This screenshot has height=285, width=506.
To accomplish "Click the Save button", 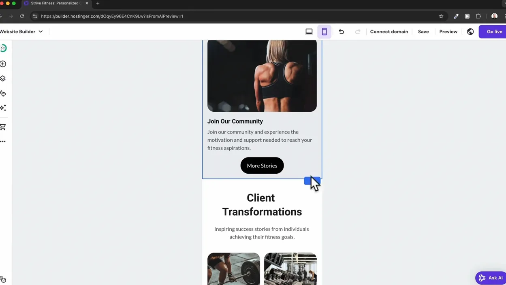I will pos(423,32).
